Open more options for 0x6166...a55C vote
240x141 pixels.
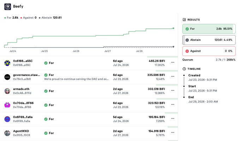pyautogui.click(x=173, y=62)
